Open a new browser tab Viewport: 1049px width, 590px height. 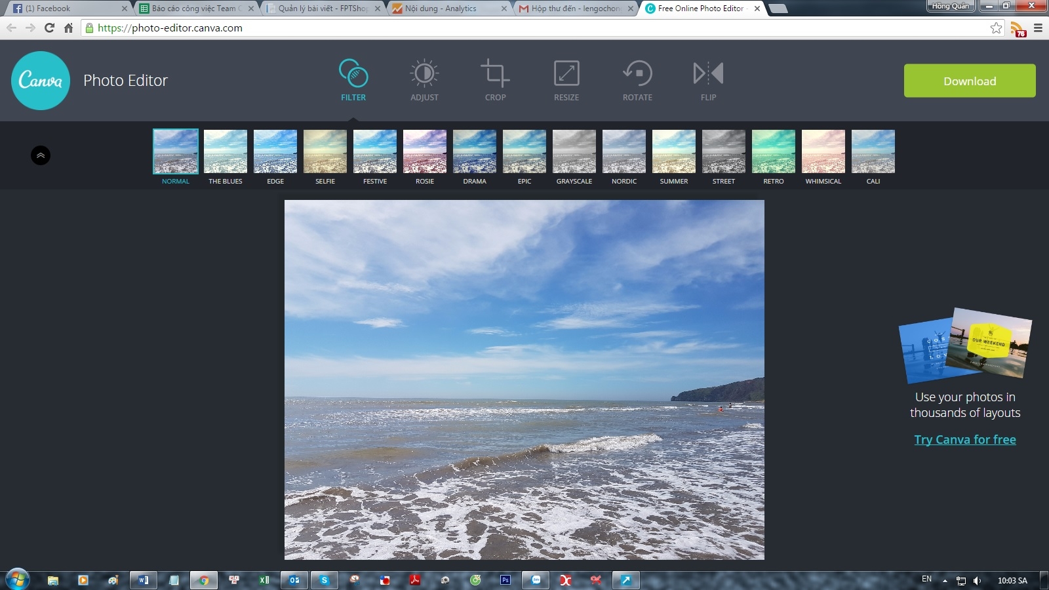(x=778, y=9)
